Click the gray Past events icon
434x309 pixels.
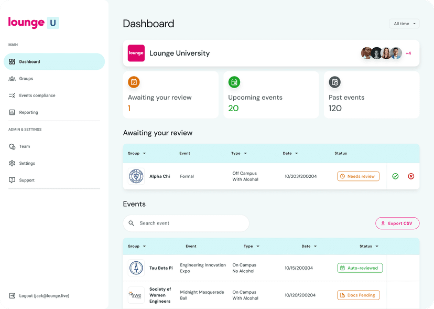[x=334, y=82]
